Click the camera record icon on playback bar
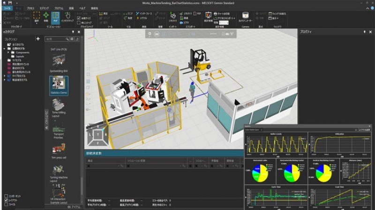 click(x=227, y=34)
